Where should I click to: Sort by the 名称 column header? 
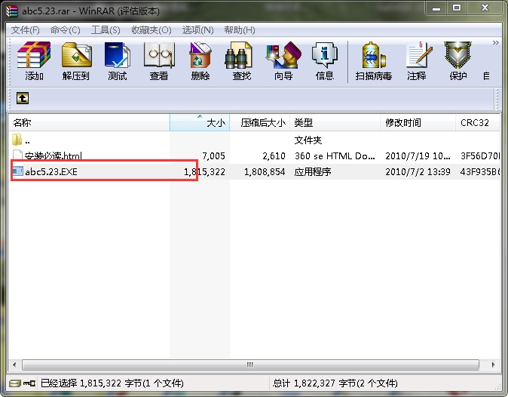pyautogui.click(x=89, y=122)
